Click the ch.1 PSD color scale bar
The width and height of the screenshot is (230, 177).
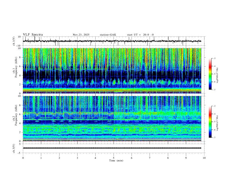(x=210, y=74)
